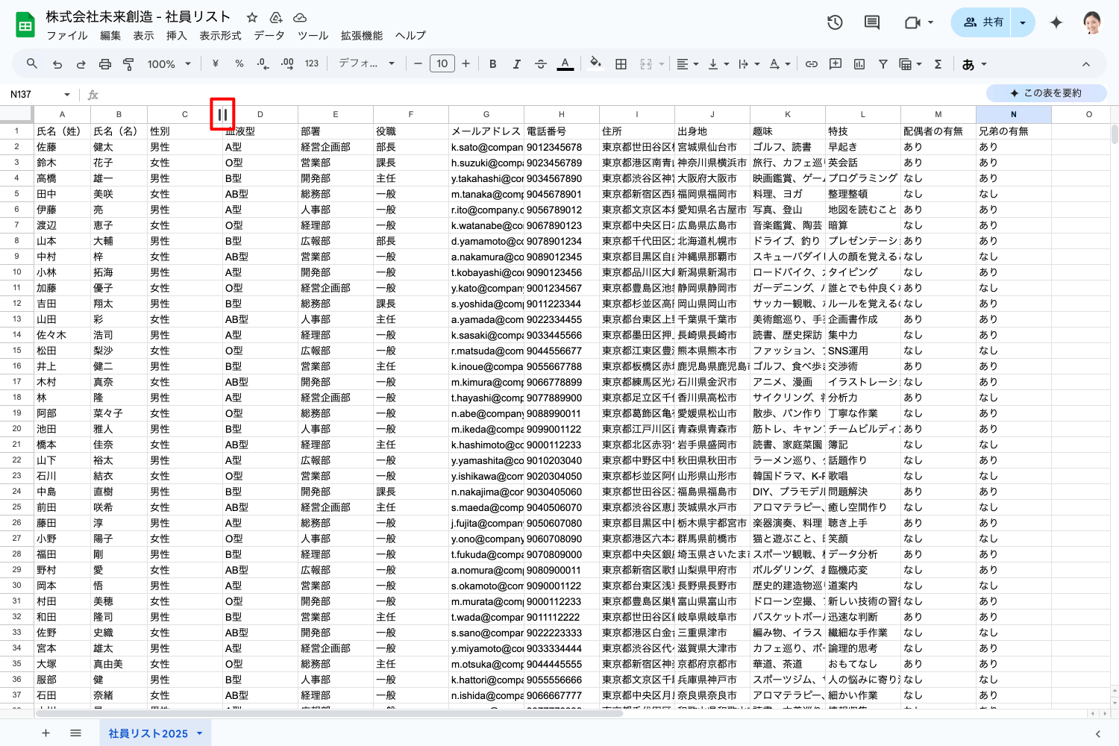
Task: Open the データ menu
Action: click(269, 36)
